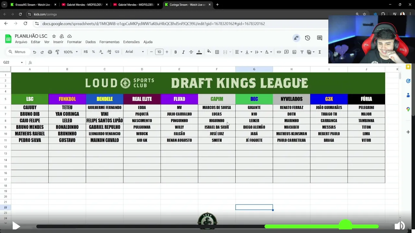Viewport: 415px width, 233px height.
Task: Edit the font size field
Action: [159, 52]
